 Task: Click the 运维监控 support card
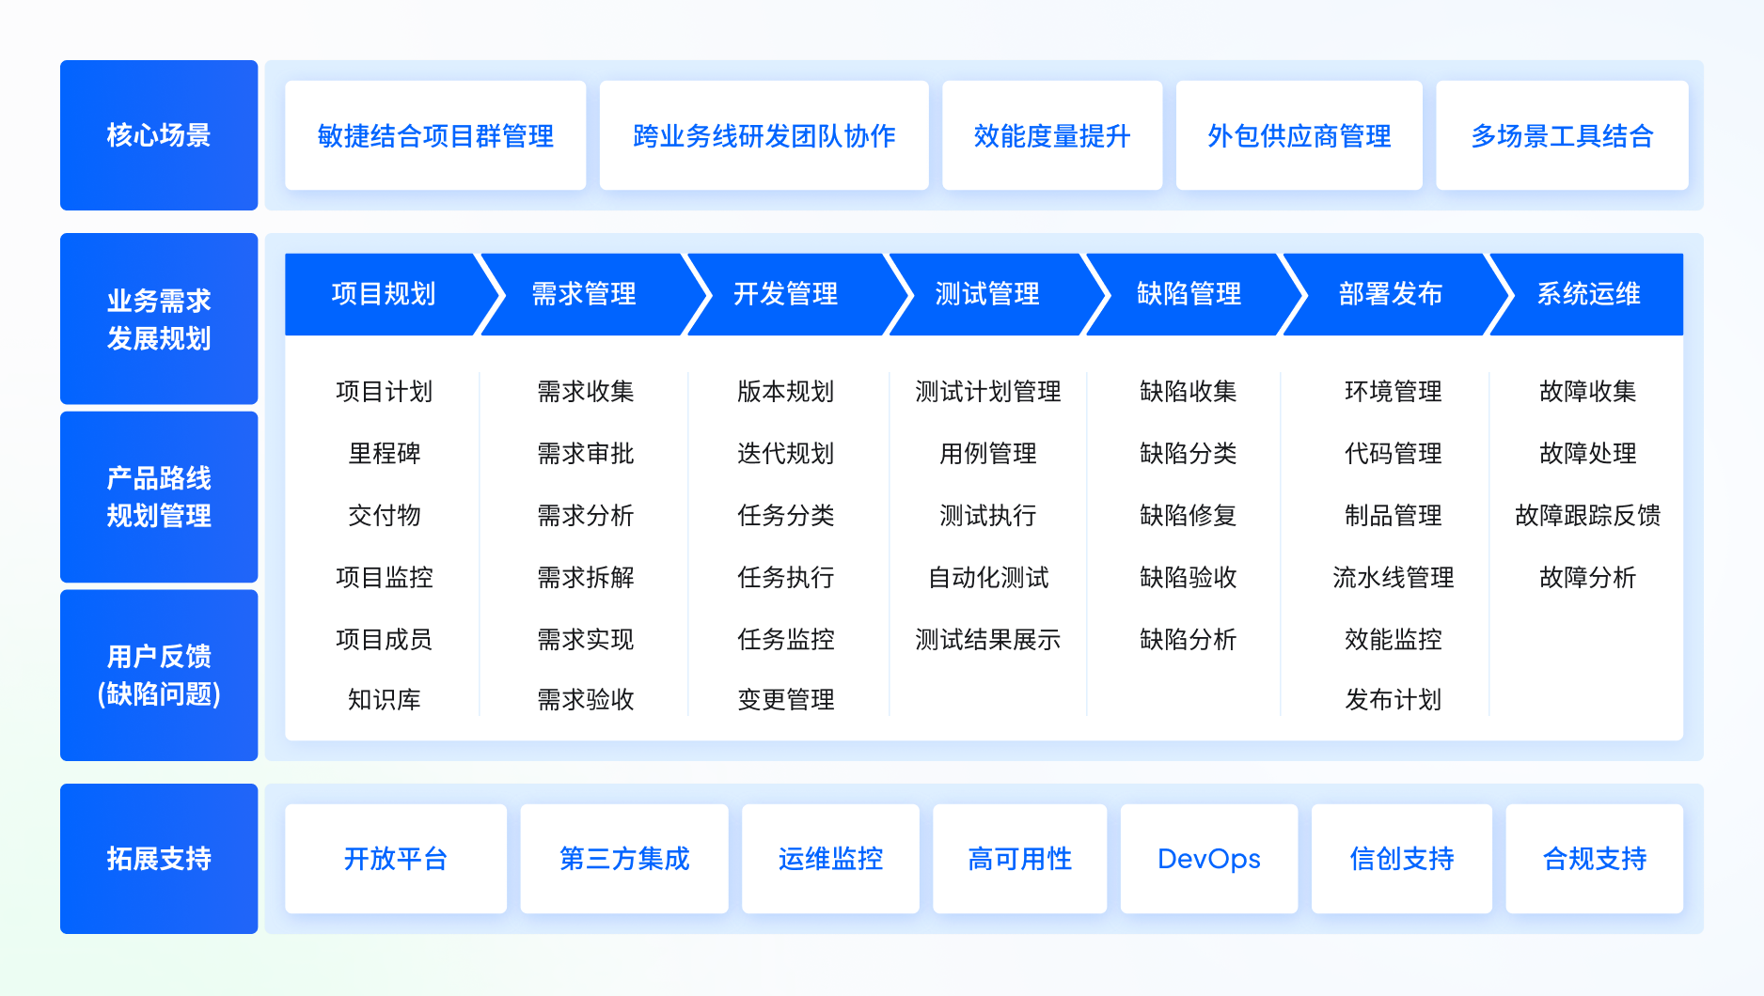pyautogui.click(x=830, y=858)
